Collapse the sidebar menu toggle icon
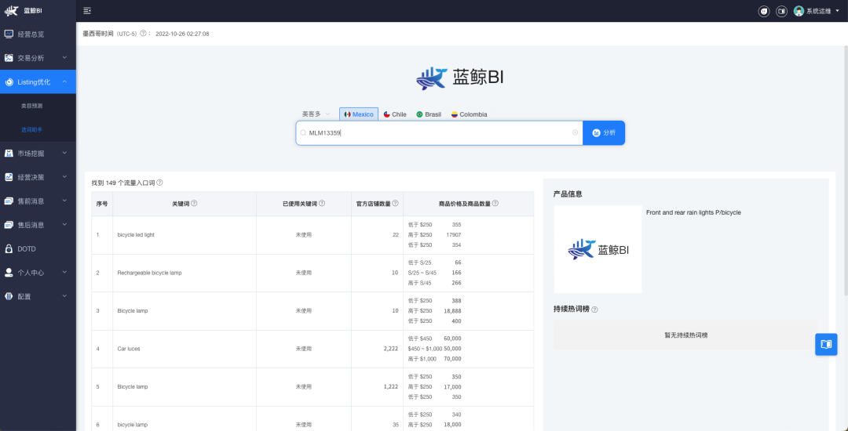 [x=87, y=11]
